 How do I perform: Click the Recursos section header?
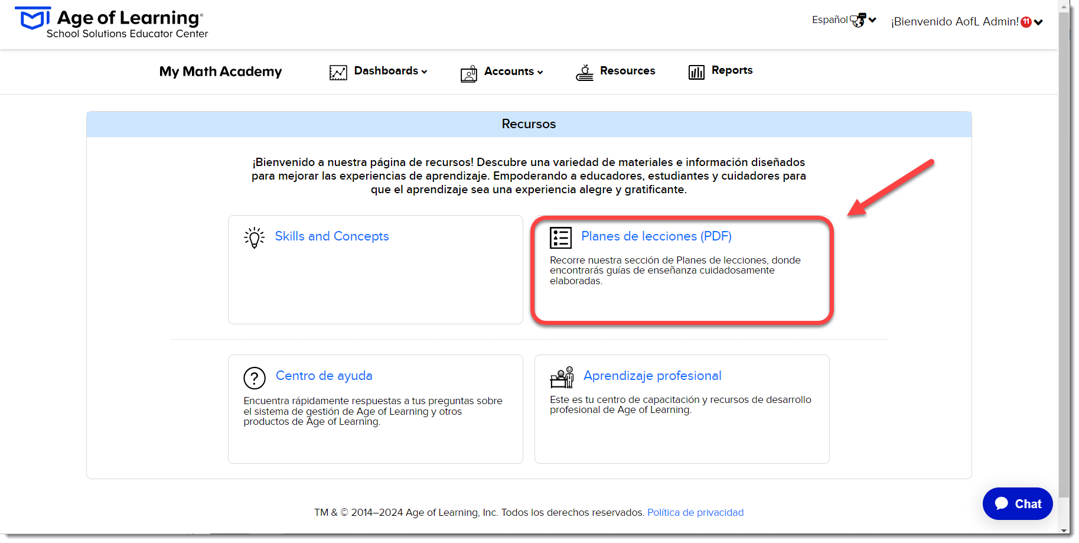point(529,124)
